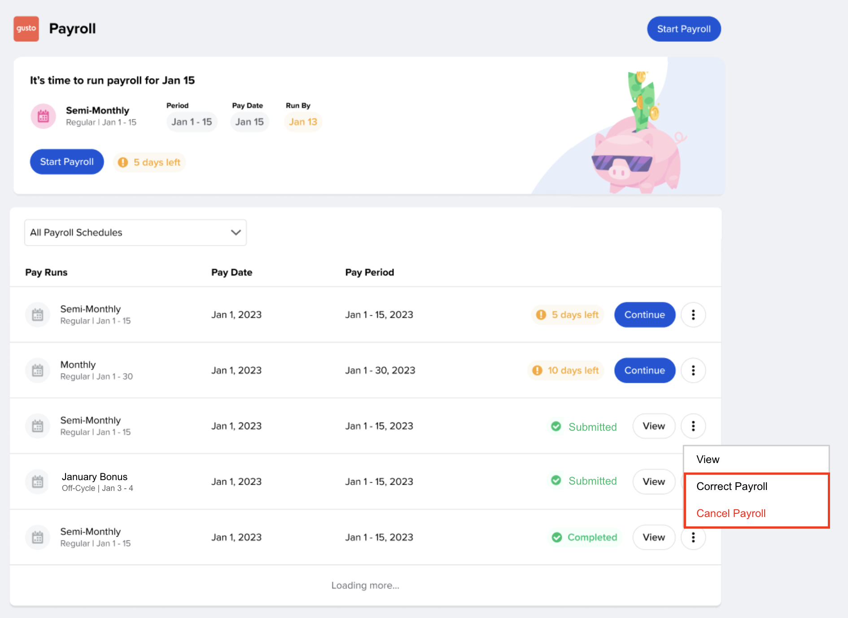Expand the All Payroll Schedules dropdown

[135, 233]
